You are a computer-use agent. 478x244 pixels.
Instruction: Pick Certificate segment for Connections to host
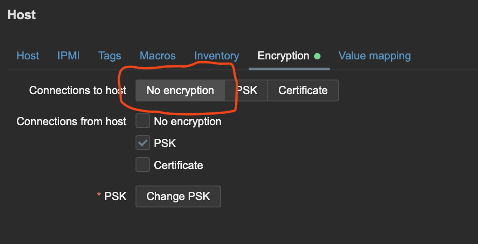[x=303, y=90]
